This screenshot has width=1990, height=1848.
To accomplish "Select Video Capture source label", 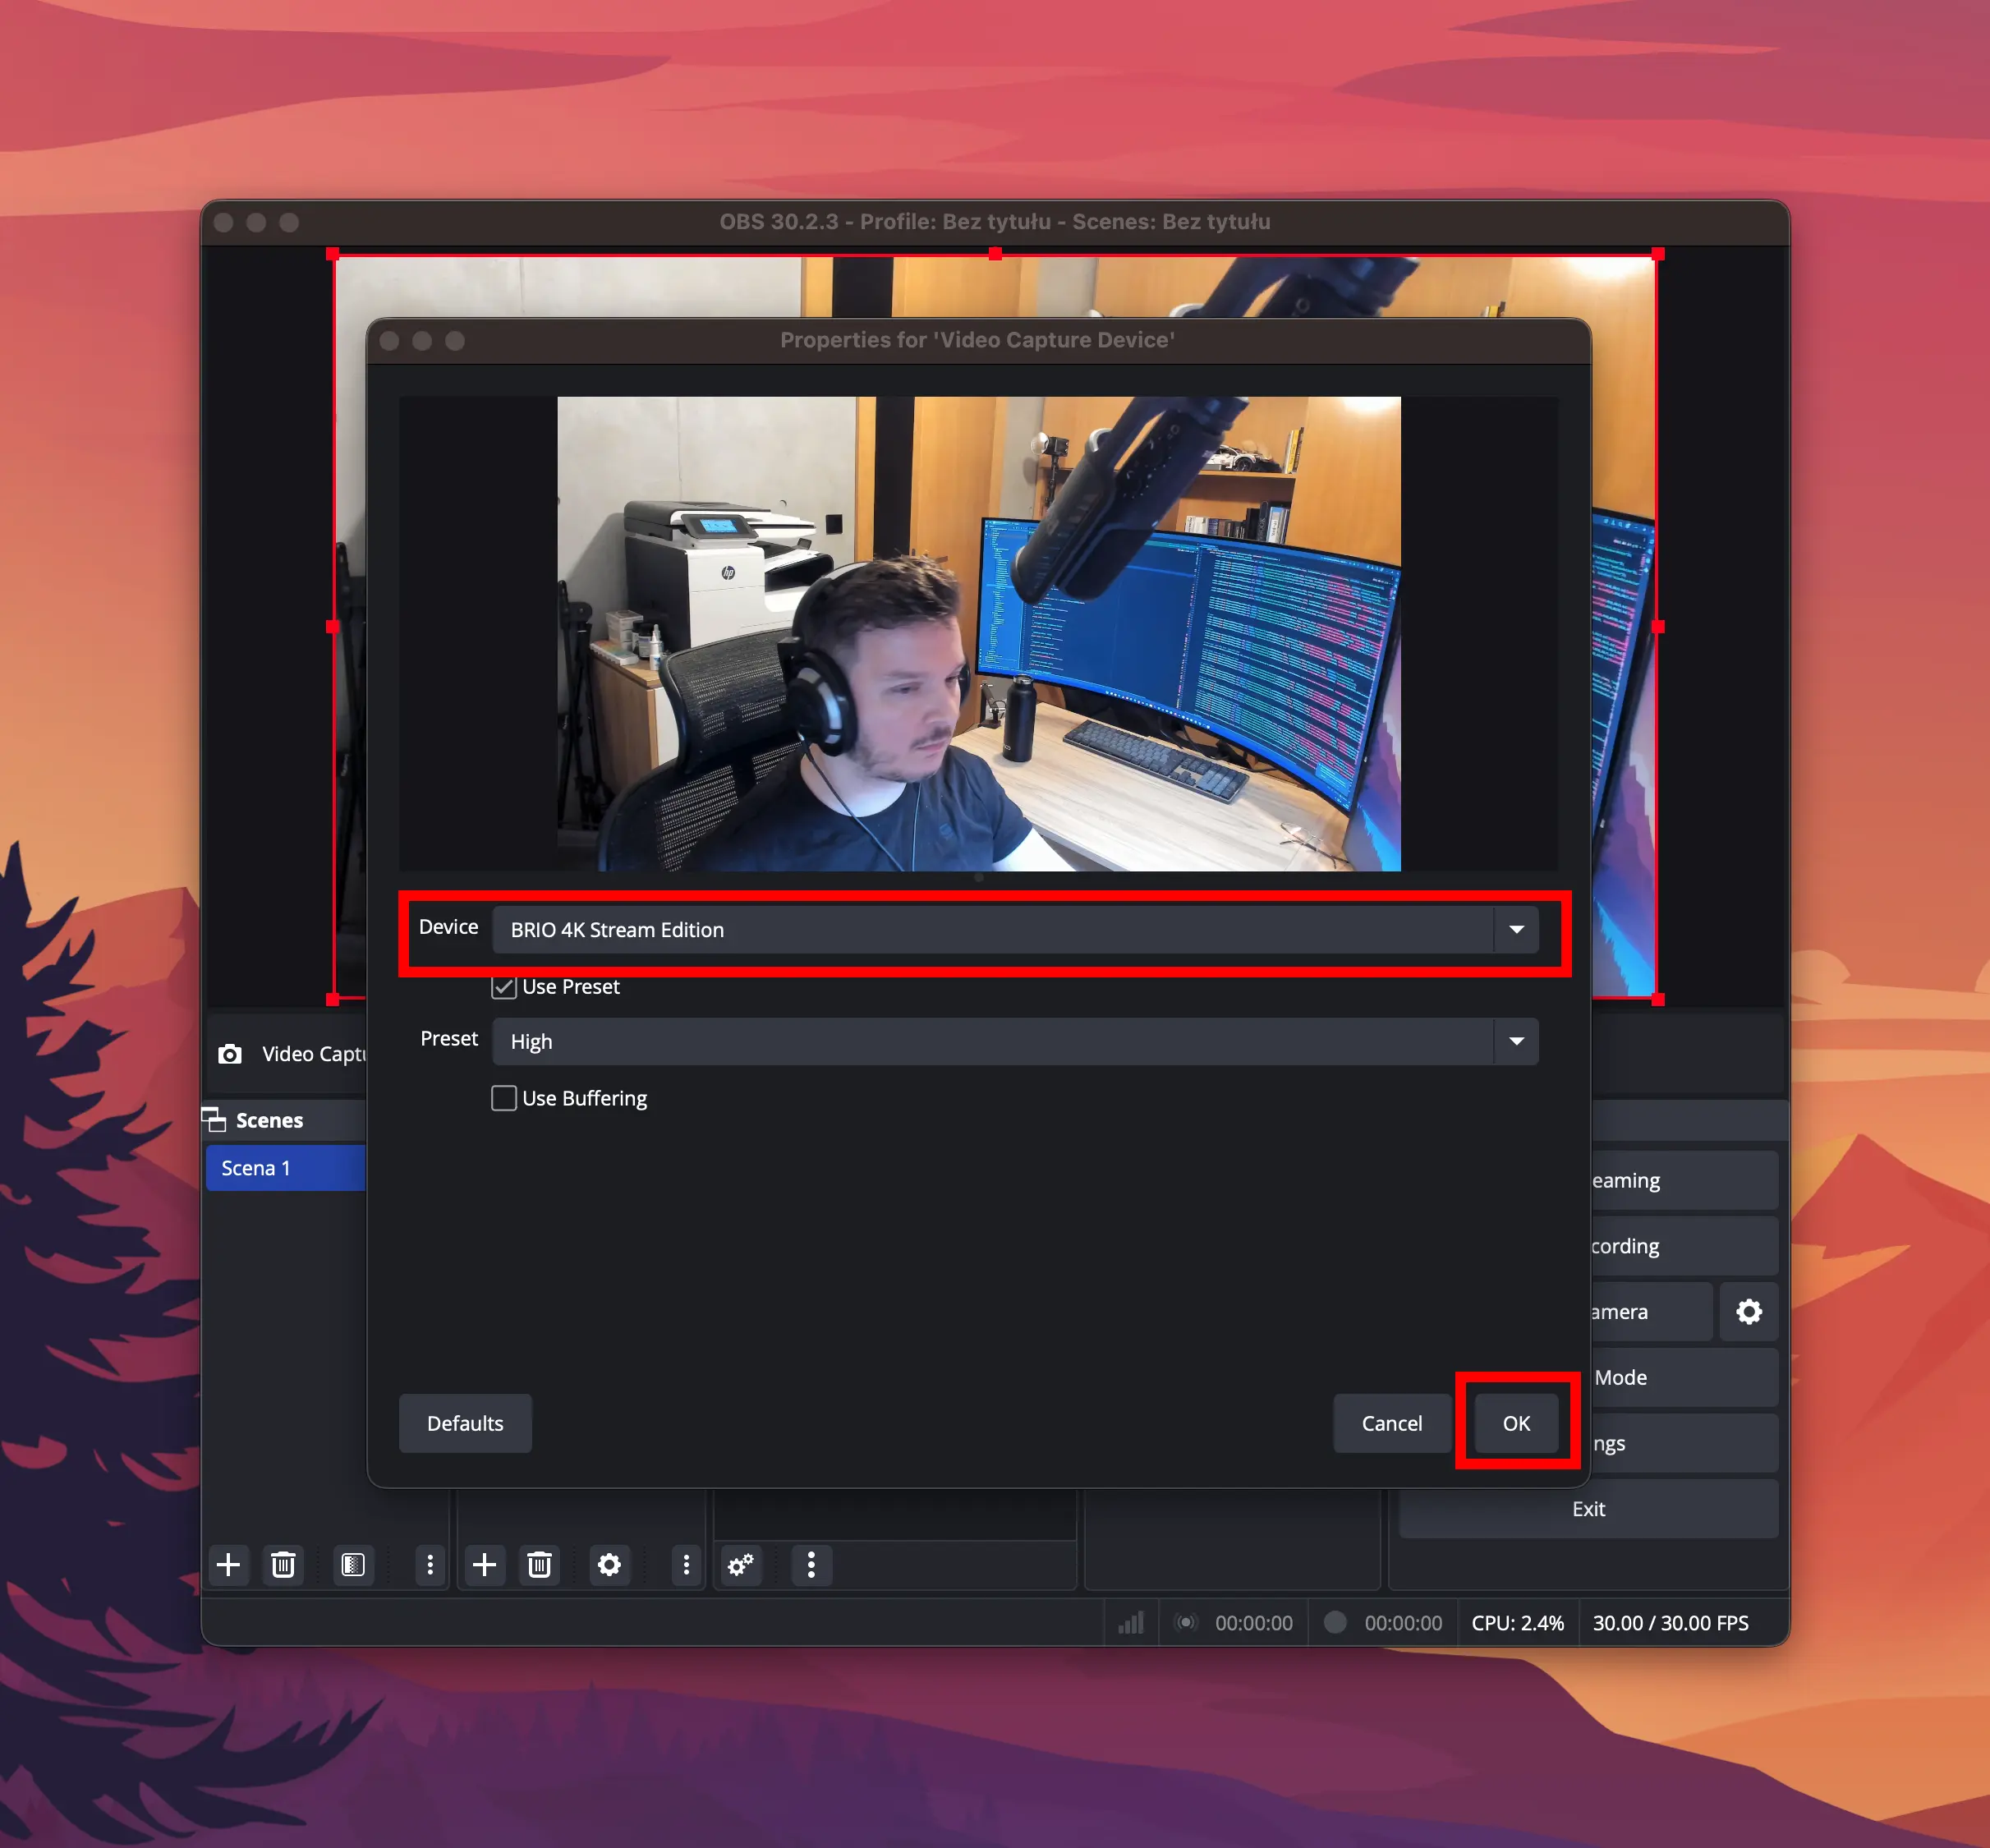I will tap(313, 1054).
